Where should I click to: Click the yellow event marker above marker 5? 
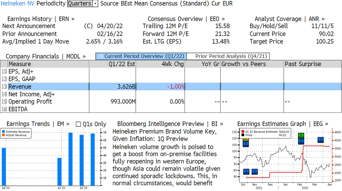[246, 140]
